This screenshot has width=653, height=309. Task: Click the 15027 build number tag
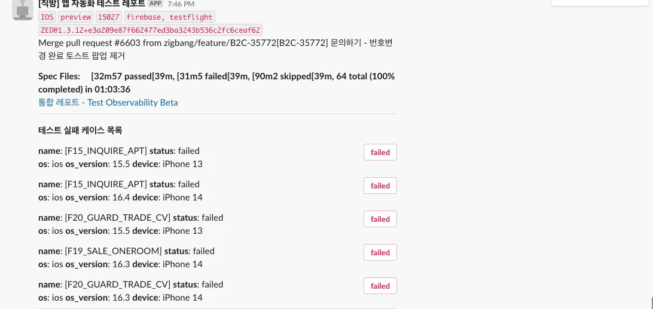108,17
